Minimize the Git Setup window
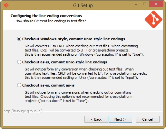Image resolution: width=166 pixels, height=129 pixels. pyautogui.click(x=136, y=5)
